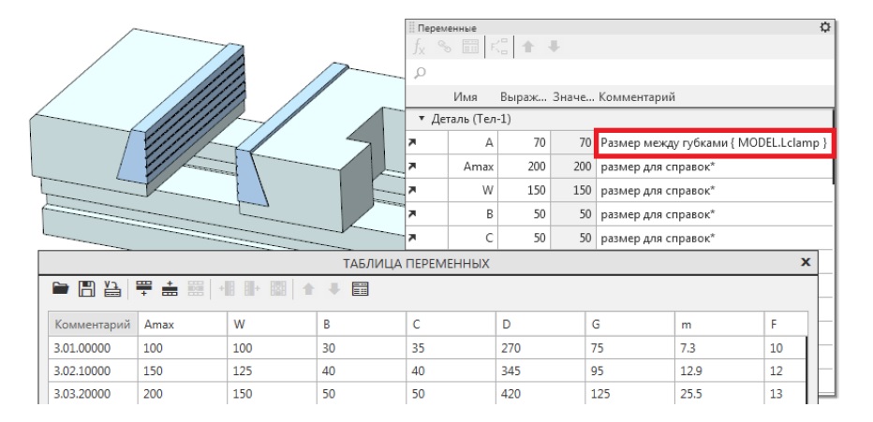Collapse the Деталь (Тел-1) group

click(x=422, y=121)
